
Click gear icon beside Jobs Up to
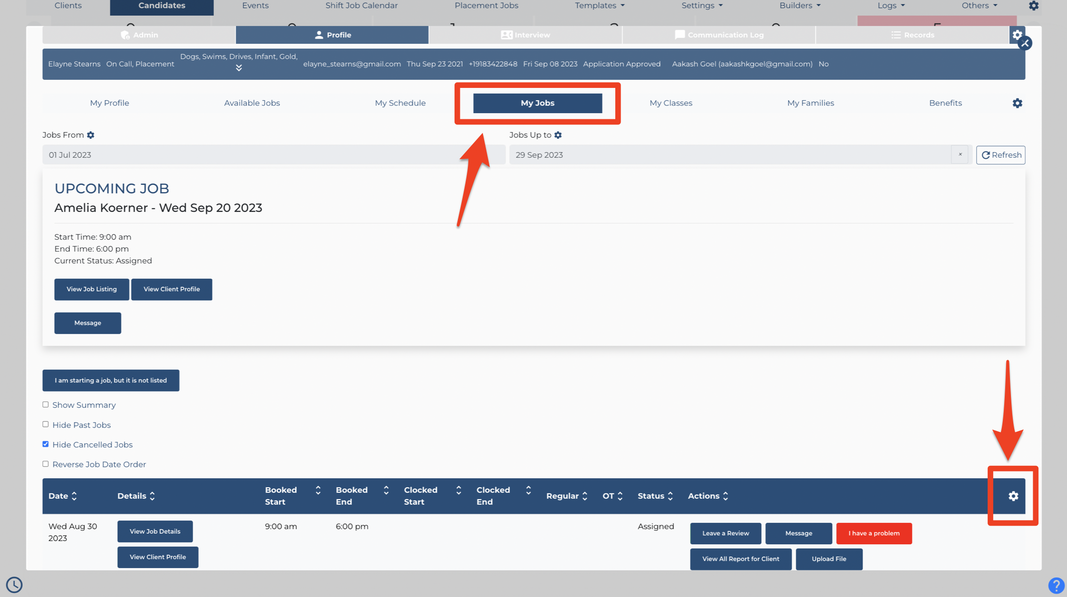[x=558, y=135]
